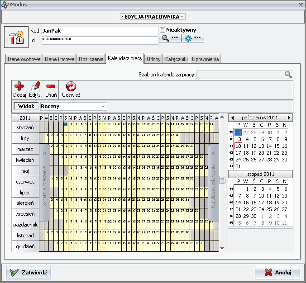This screenshot has width=306, height=283.
Task: Click the Kod input field with JanPak
Action: (x=100, y=31)
